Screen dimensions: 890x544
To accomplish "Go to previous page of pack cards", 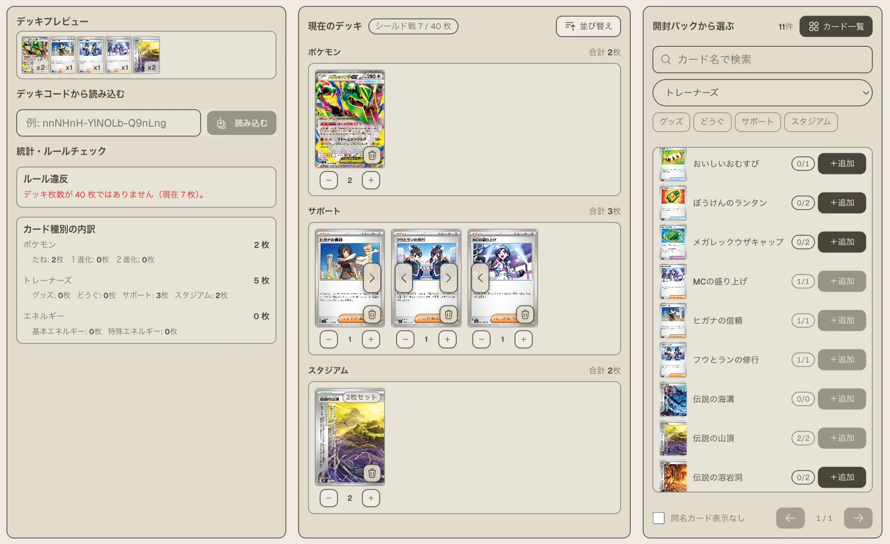I will coord(790,518).
